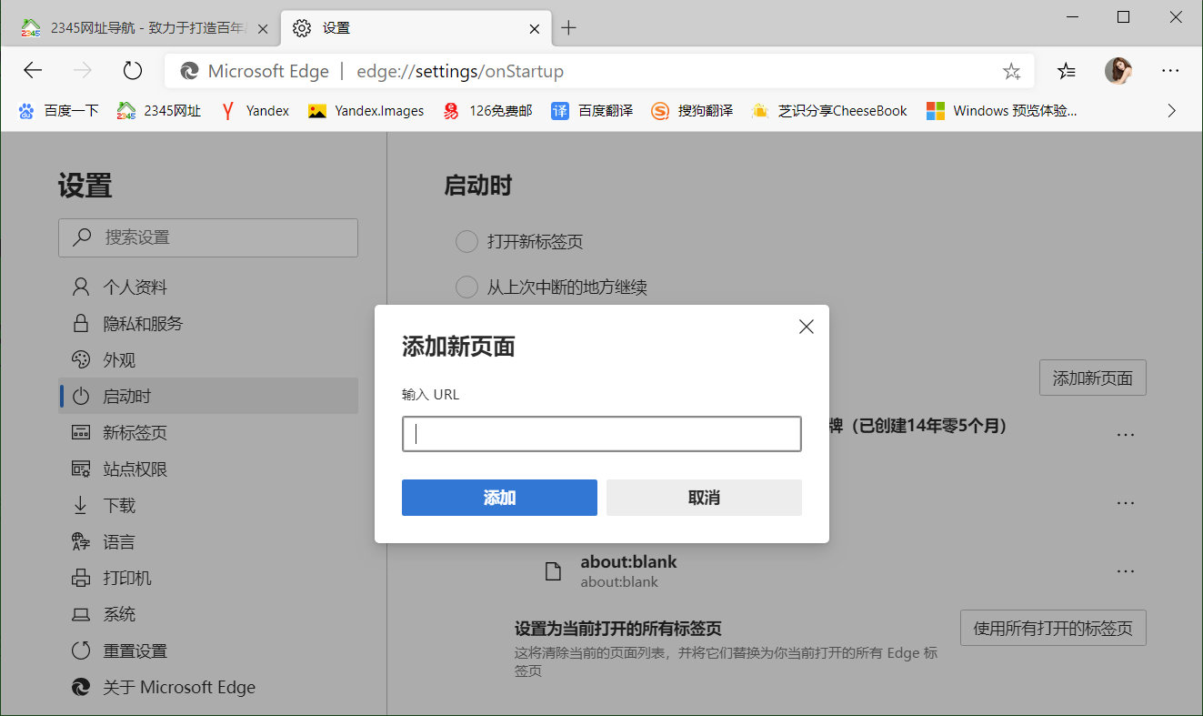1203x716 pixels.
Task: Select the 打开新标签页 startup option
Action: tap(466, 241)
